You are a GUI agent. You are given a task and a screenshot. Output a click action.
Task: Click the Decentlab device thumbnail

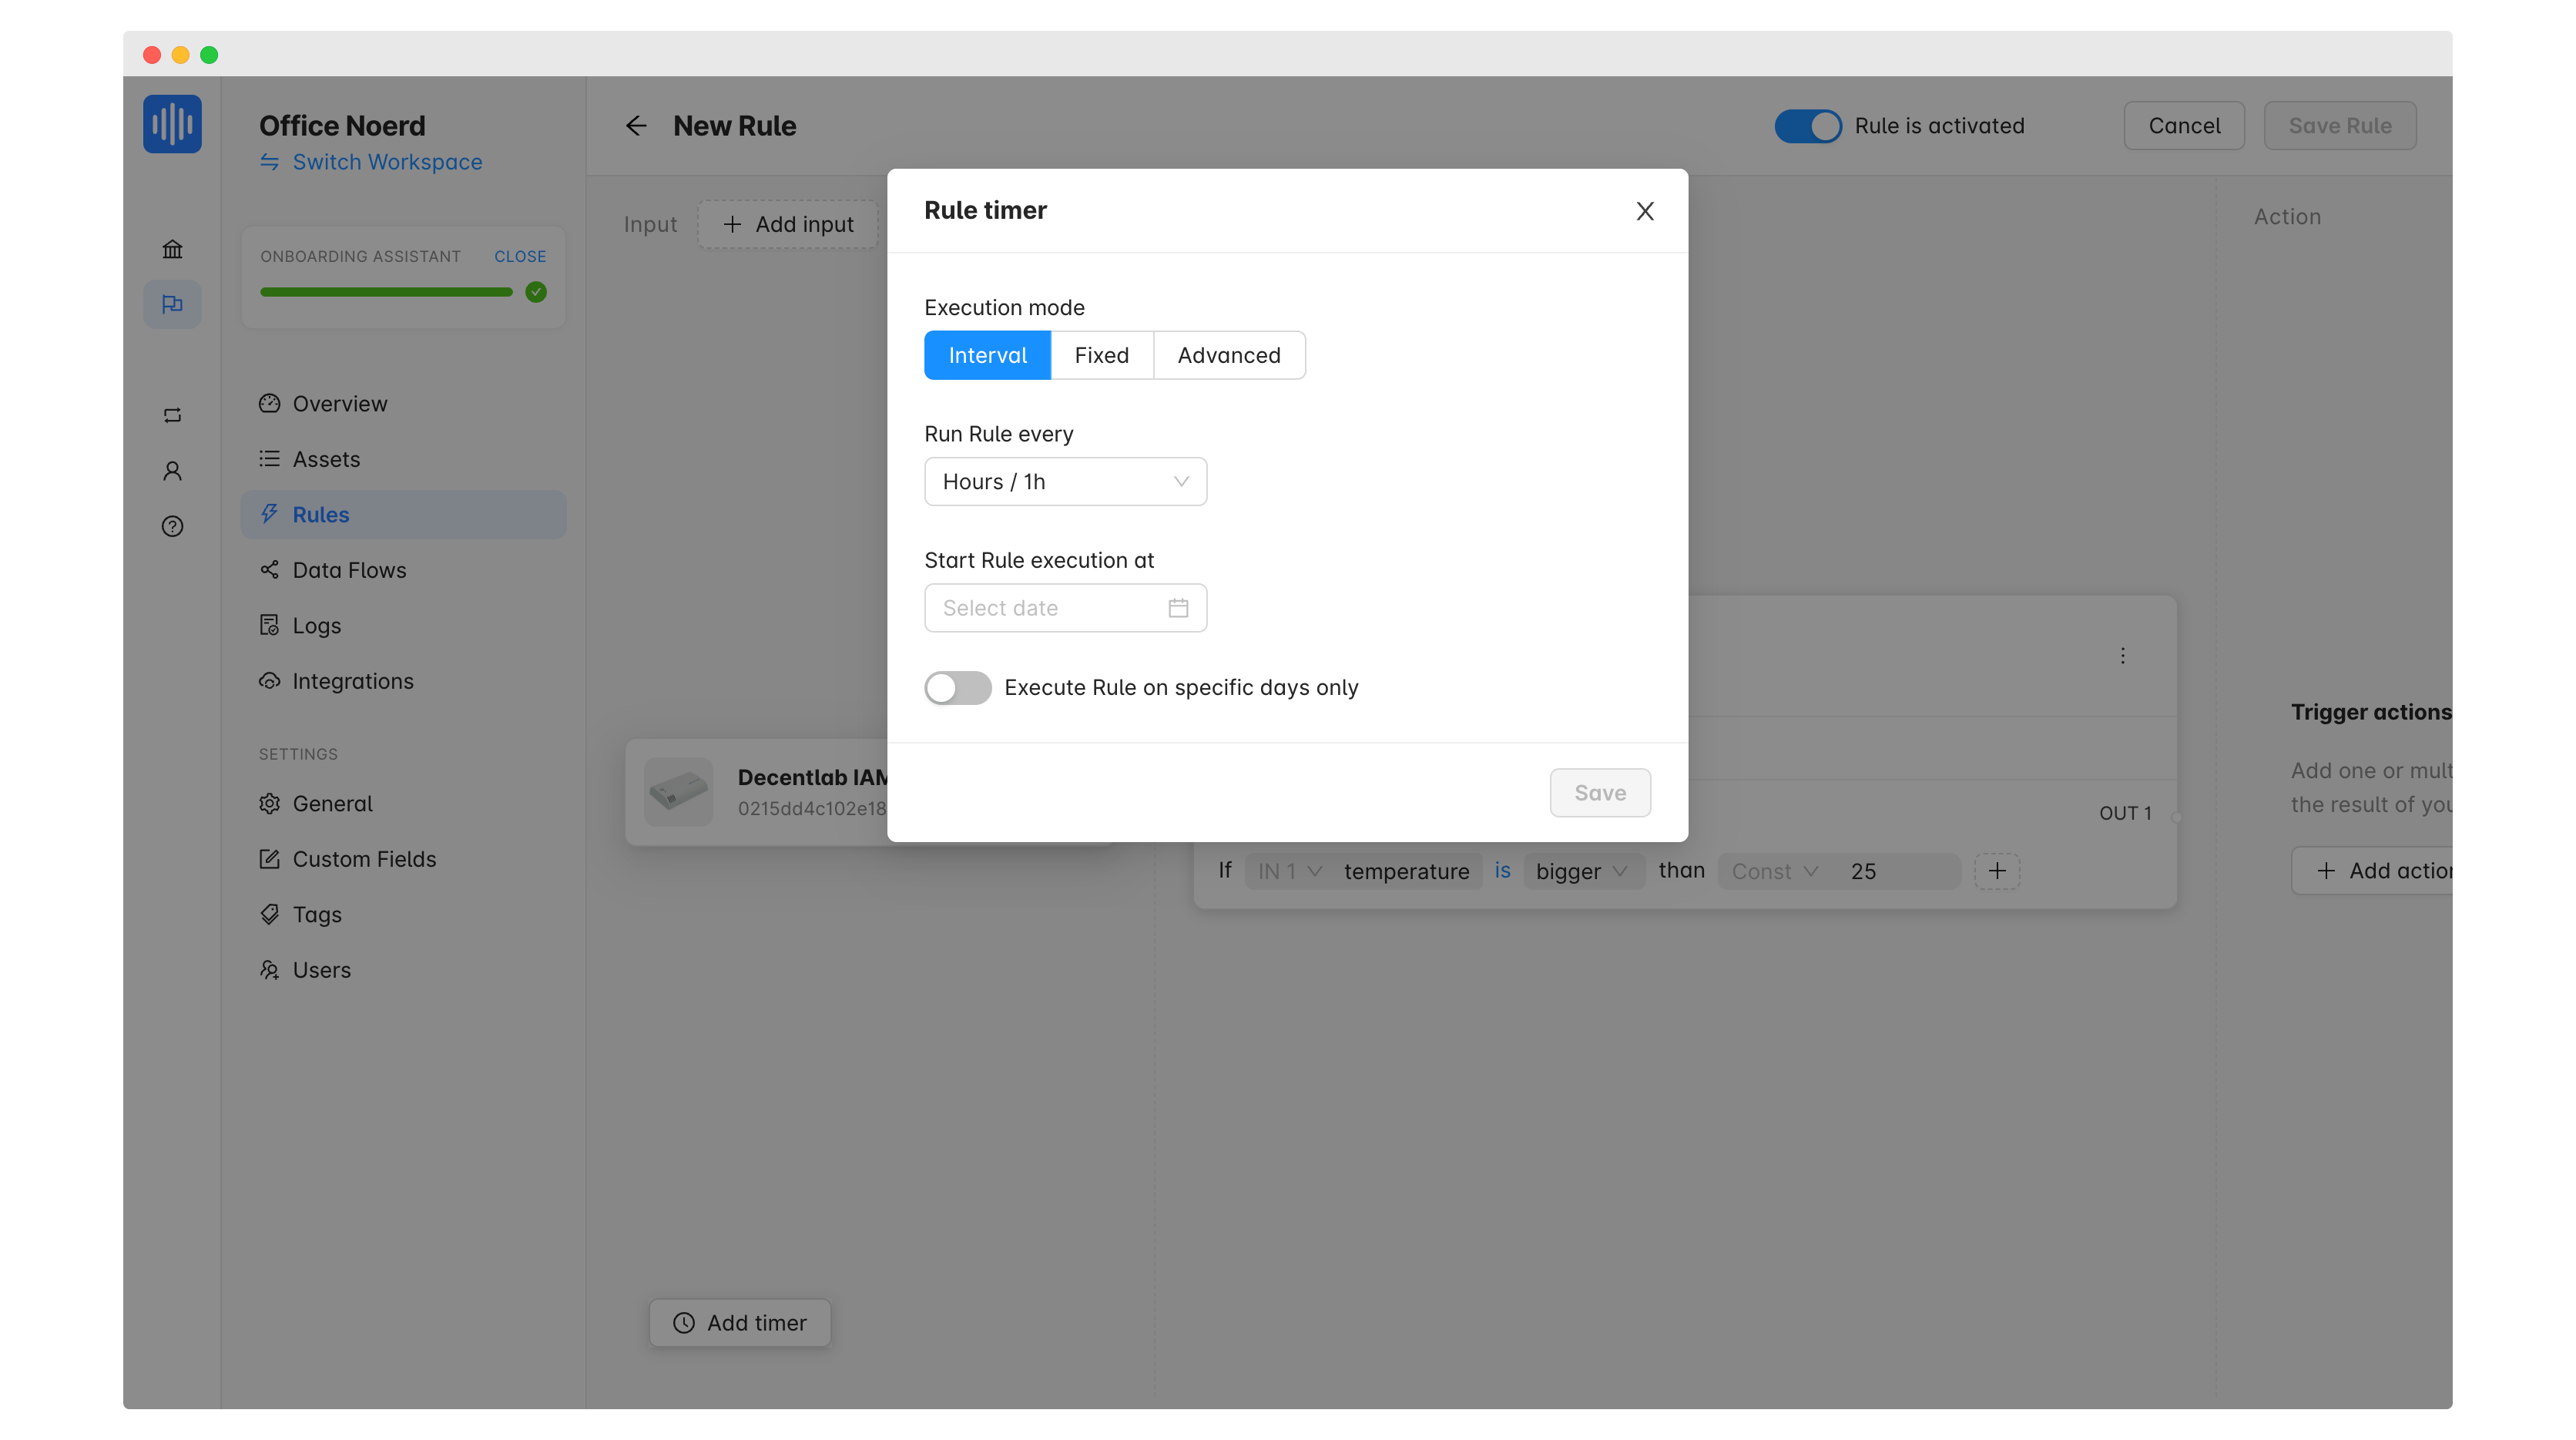pyautogui.click(x=678, y=792)
